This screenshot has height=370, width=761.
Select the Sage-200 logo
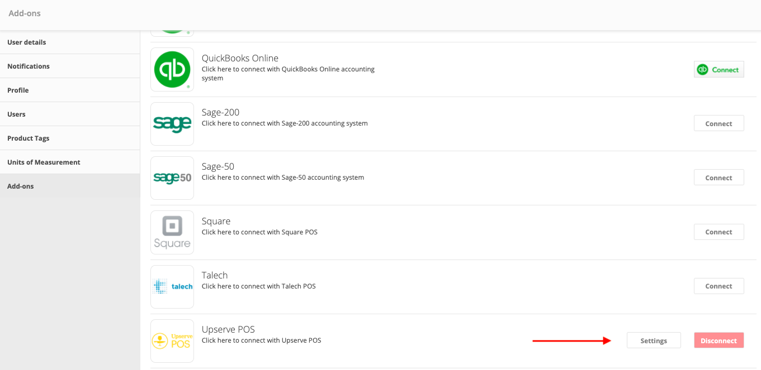(172, 123)
